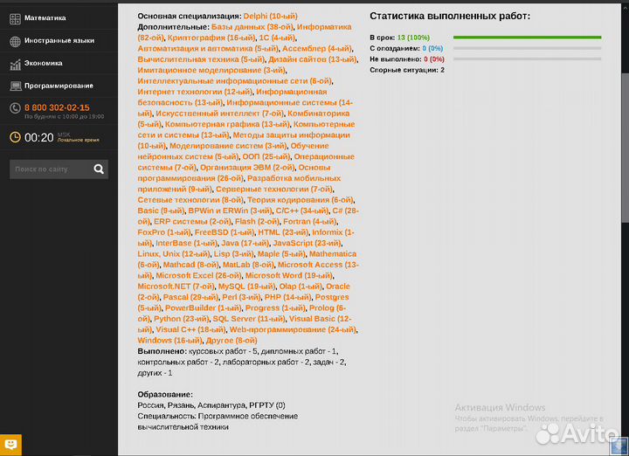Click into the Поиск по сайту field
Viewport: 629px width, 456px height.
(x=51, y=169)
